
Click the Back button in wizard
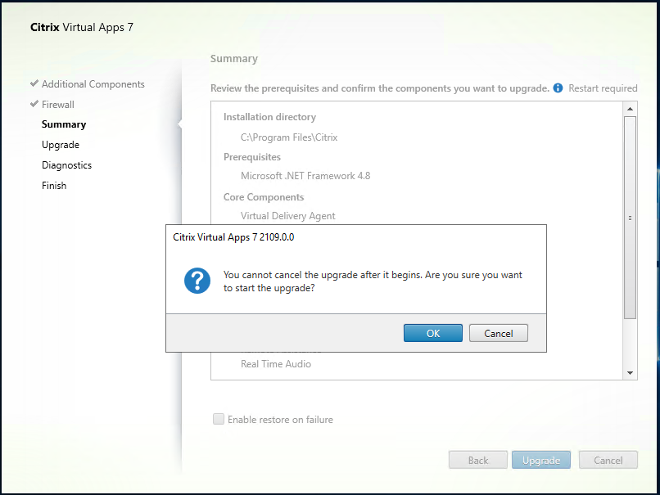(x=478, y=460)
